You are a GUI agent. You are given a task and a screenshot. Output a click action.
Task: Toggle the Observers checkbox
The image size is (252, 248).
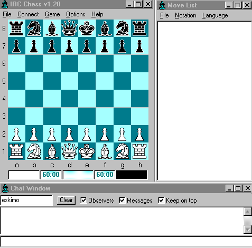83,200
